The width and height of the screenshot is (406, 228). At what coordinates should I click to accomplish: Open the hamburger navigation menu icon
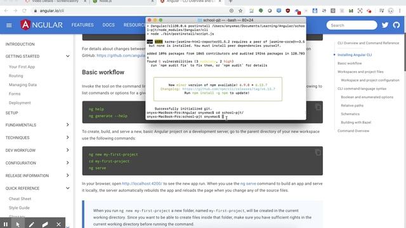[9, 25]
